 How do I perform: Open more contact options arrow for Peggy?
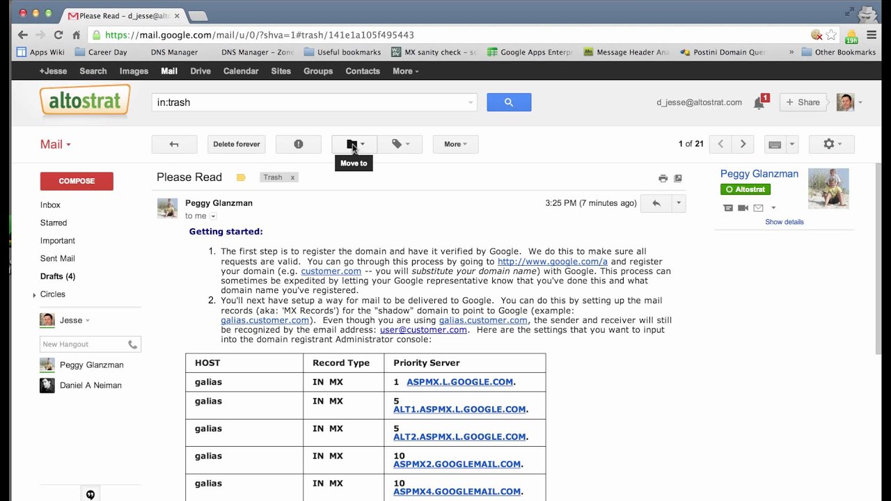[773, 208]
